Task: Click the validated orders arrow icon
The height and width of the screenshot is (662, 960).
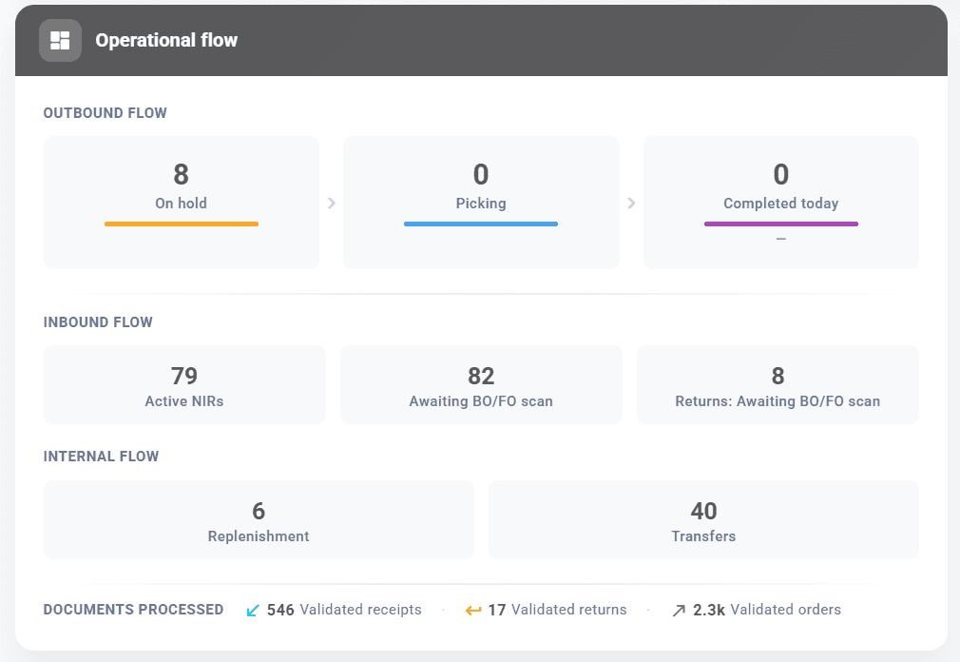Action: coord(679,611)
